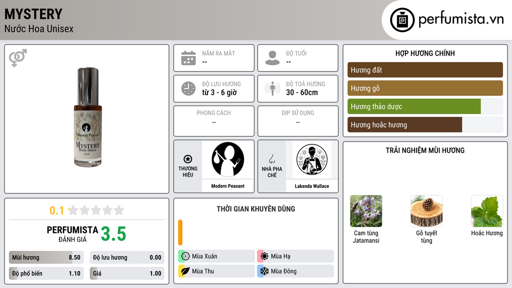Click the Độ lưu hương 0.00 score bar

pyautogui.click(x=127, y=257)
